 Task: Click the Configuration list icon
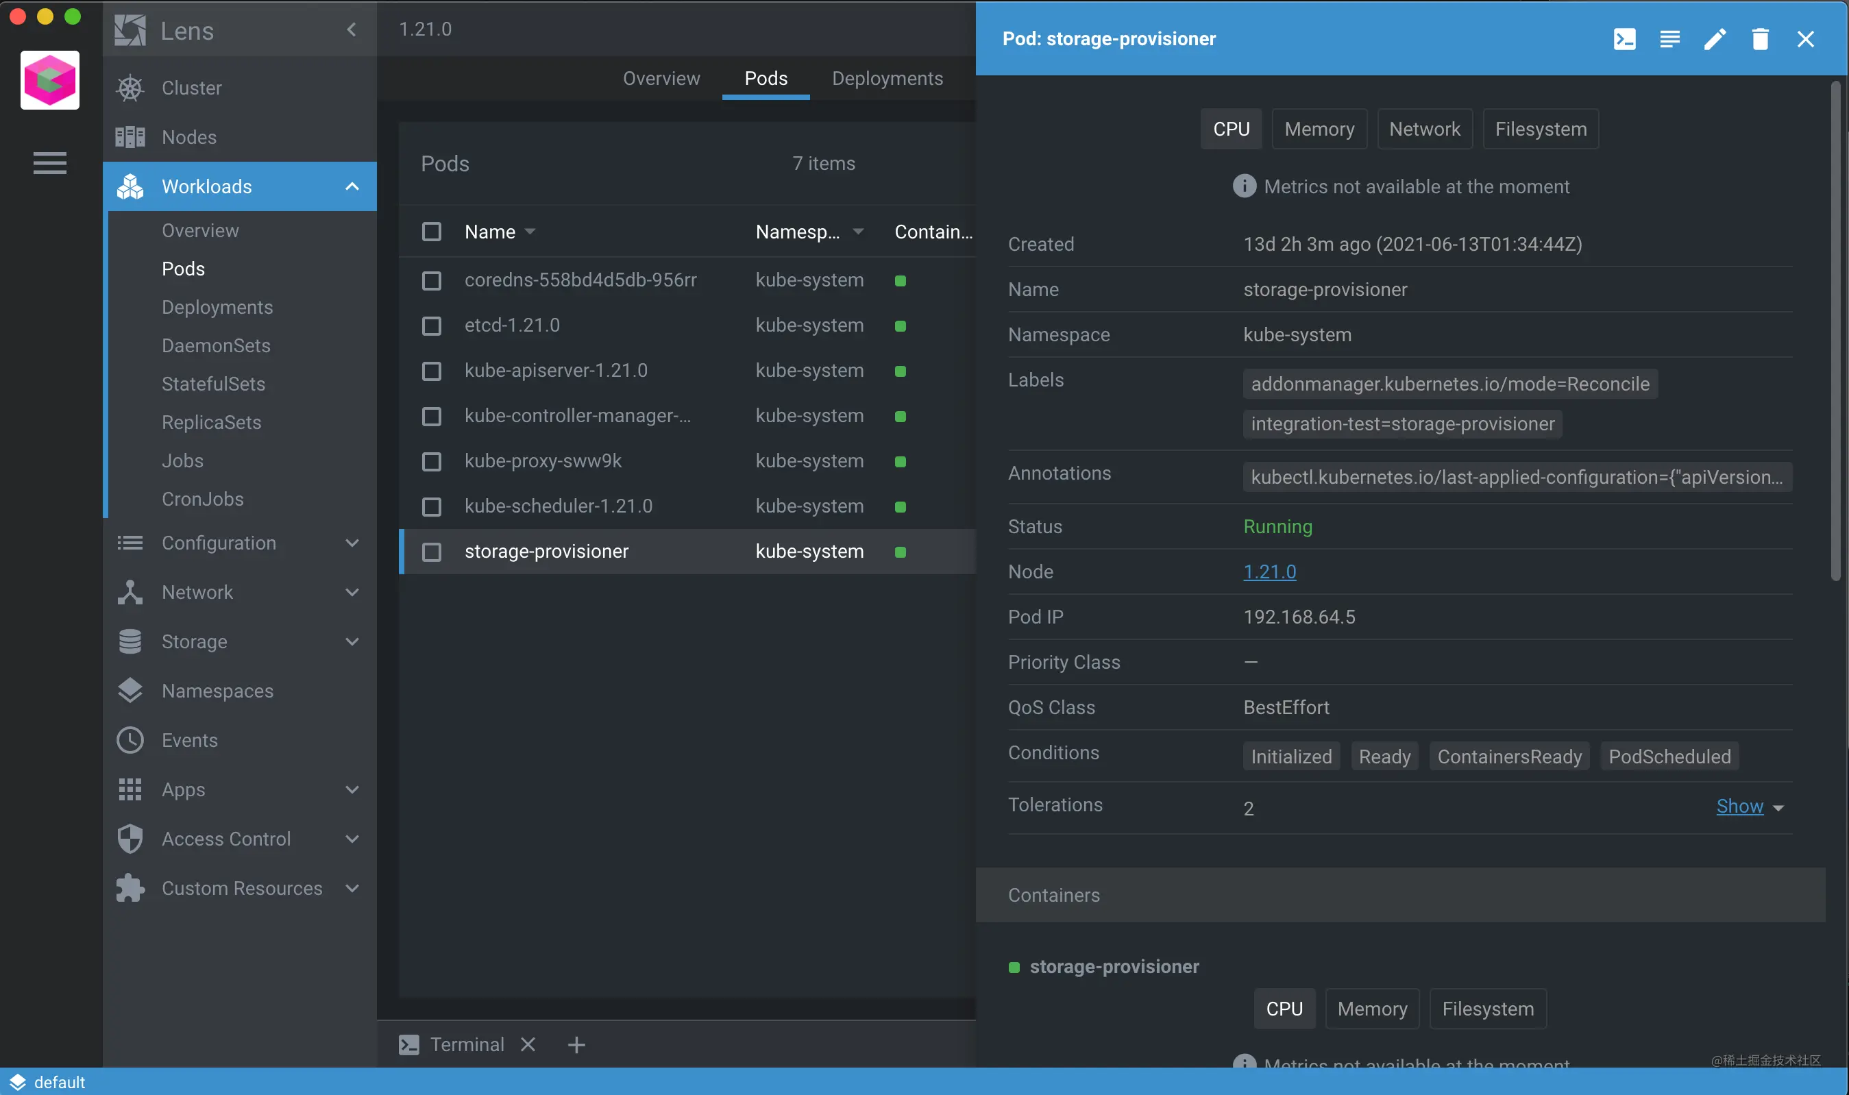pyautogui.click(x=131, y=543)
